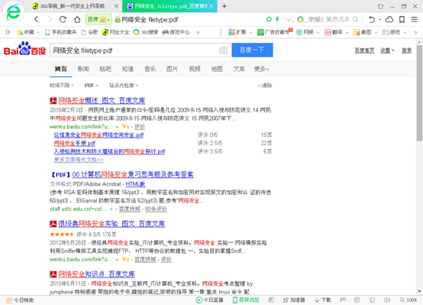Click the undo closed tab icon

(372, 19)
